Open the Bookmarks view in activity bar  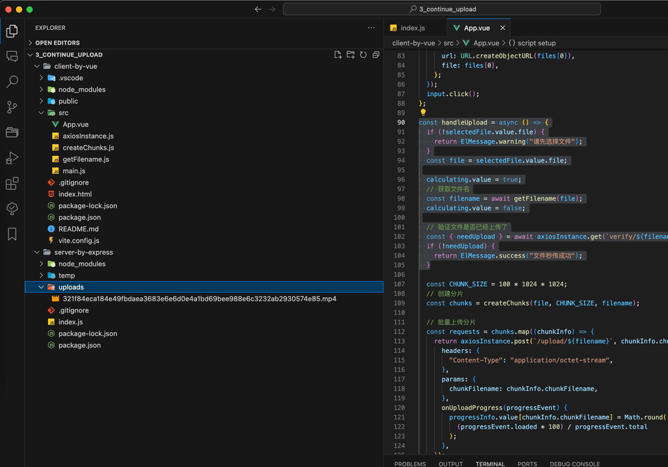coord(12,234)
